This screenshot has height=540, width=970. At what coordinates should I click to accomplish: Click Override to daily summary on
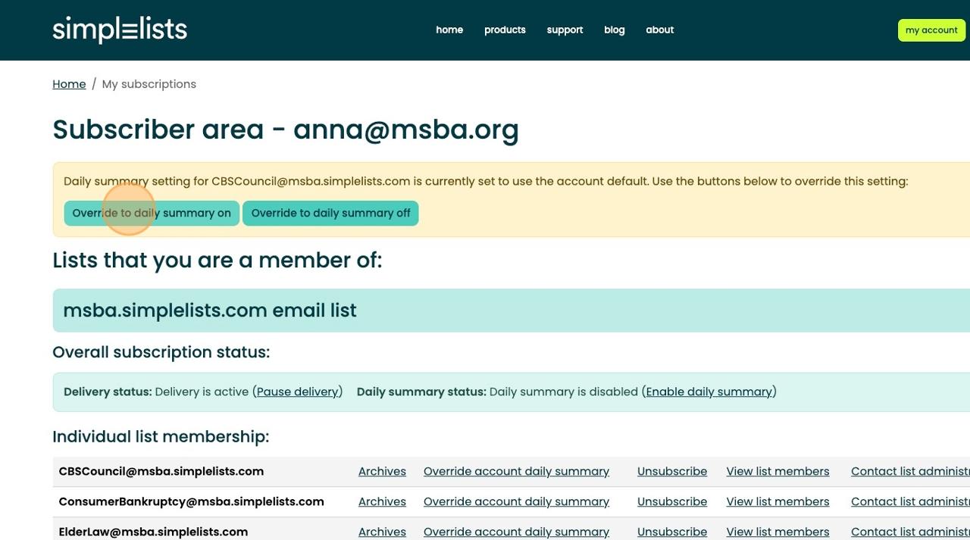tap(152, 213)
